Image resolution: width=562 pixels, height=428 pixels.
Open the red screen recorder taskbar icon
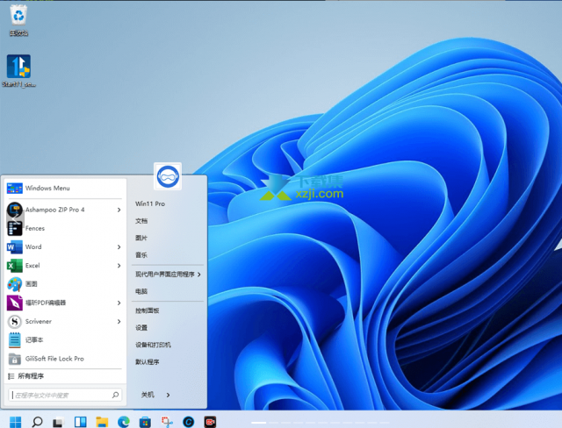click(x=210, y=422)
